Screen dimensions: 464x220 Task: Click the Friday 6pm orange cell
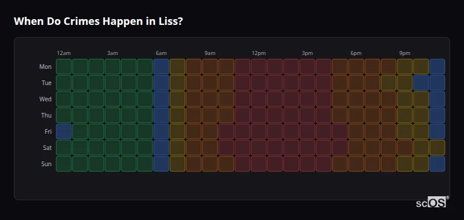tap(356, 131)
